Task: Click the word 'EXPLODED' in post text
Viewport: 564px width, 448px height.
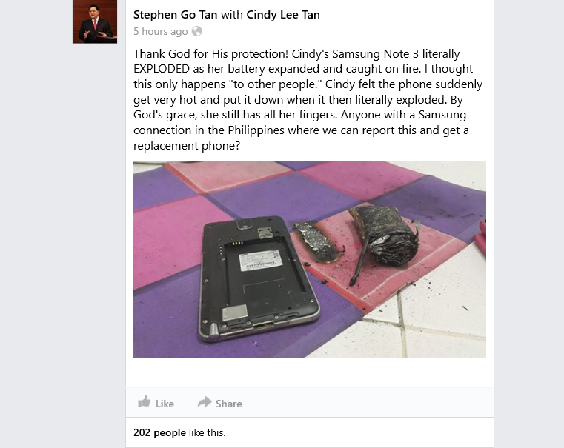Action: tap(162, 69)
